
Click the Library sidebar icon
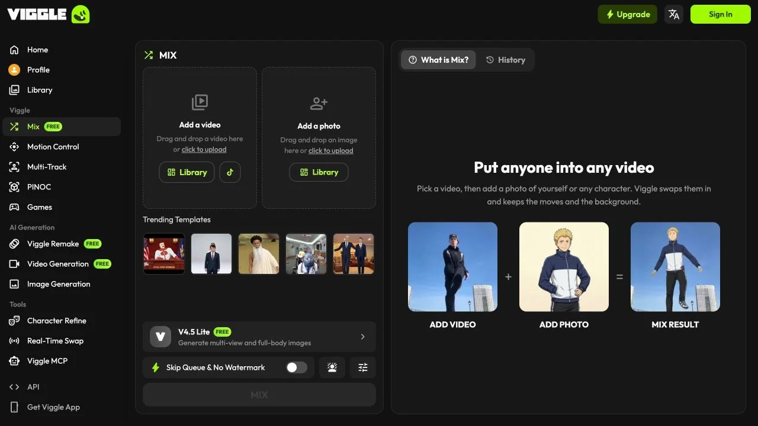coord(14,90)
